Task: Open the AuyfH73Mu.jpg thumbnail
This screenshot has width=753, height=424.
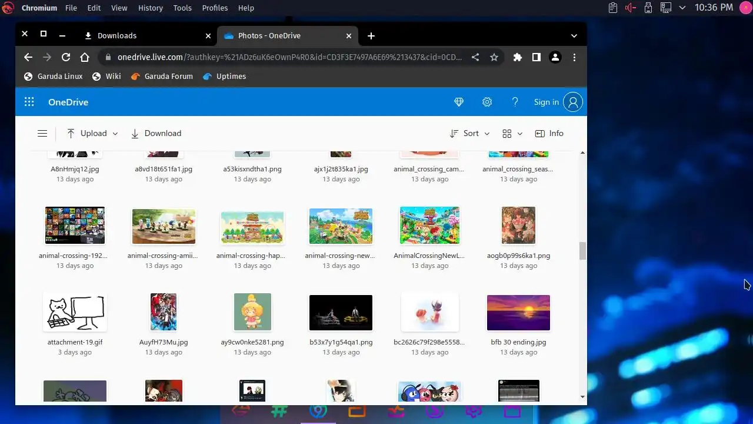Action: (164, 312)
